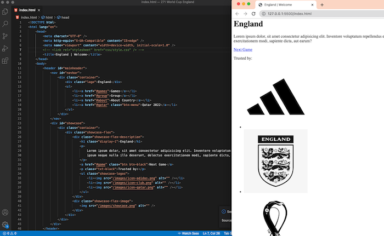
Task: Go back in the browser
Action: pyautogui.click(x=237, y=14)
